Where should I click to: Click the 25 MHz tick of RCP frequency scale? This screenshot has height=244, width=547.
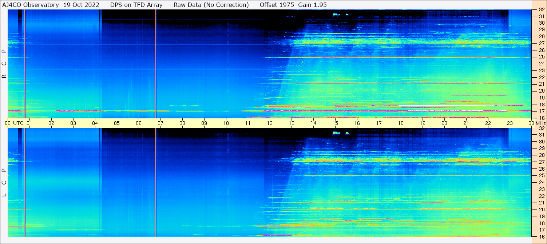[x=541, y=57]
